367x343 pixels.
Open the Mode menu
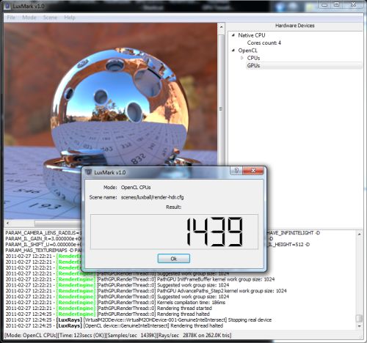tap(29, 18)
